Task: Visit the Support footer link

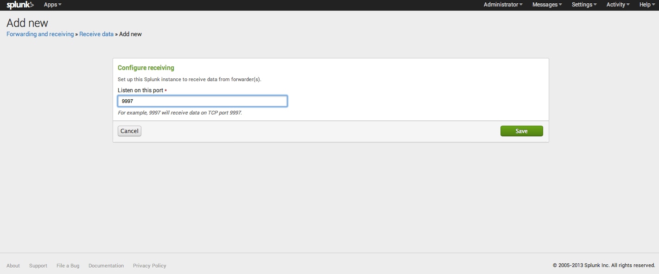Action: (x=38, y=266)
